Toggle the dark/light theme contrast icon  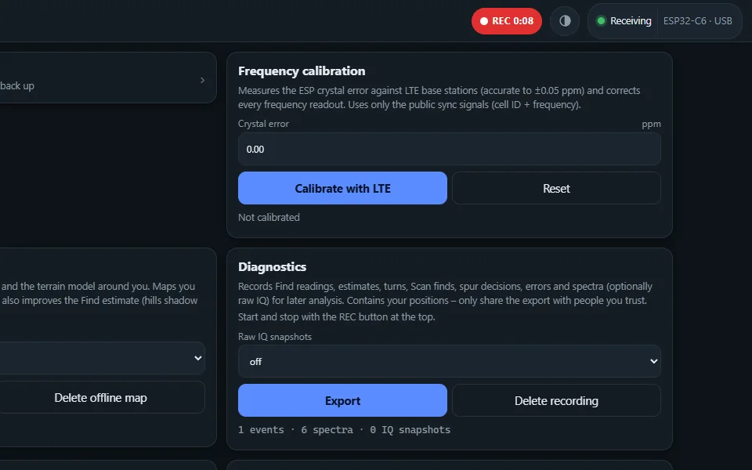coord(565,21)
